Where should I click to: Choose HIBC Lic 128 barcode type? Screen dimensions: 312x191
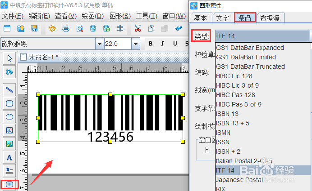coord(263,76)
